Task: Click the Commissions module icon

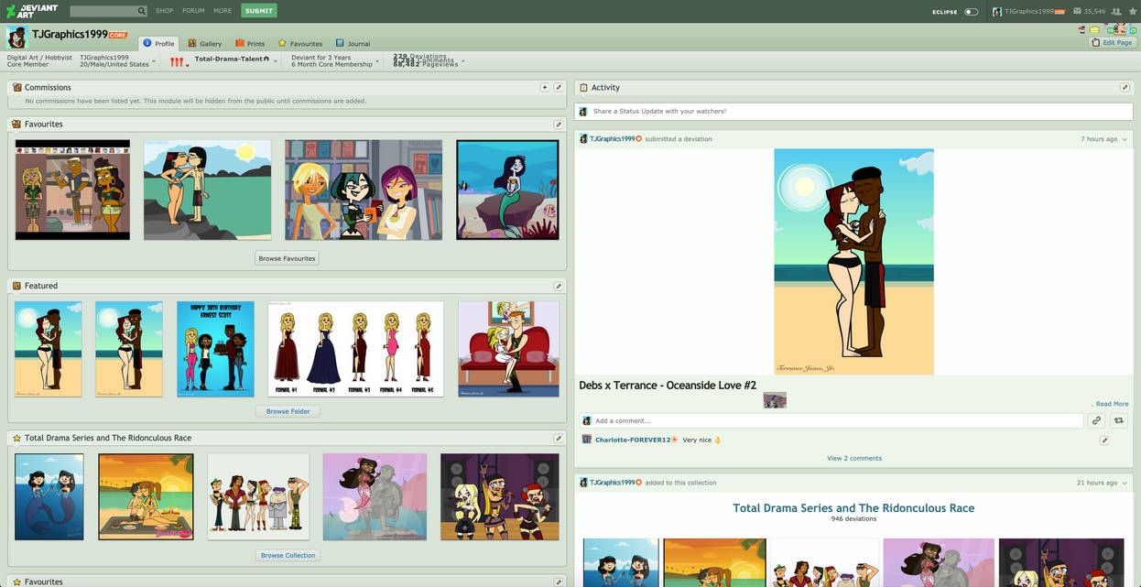Action: point(16,88)
